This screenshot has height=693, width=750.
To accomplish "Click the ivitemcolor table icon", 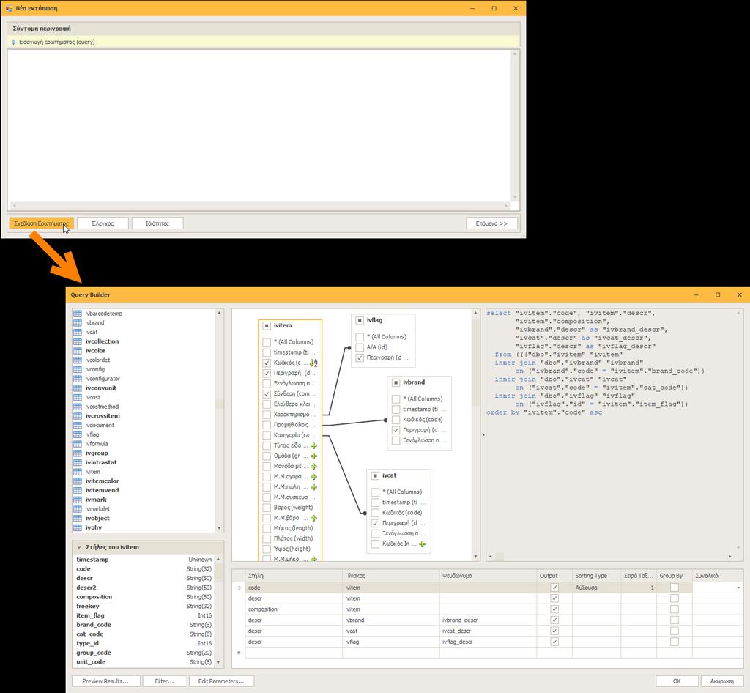I will point(78,481).
